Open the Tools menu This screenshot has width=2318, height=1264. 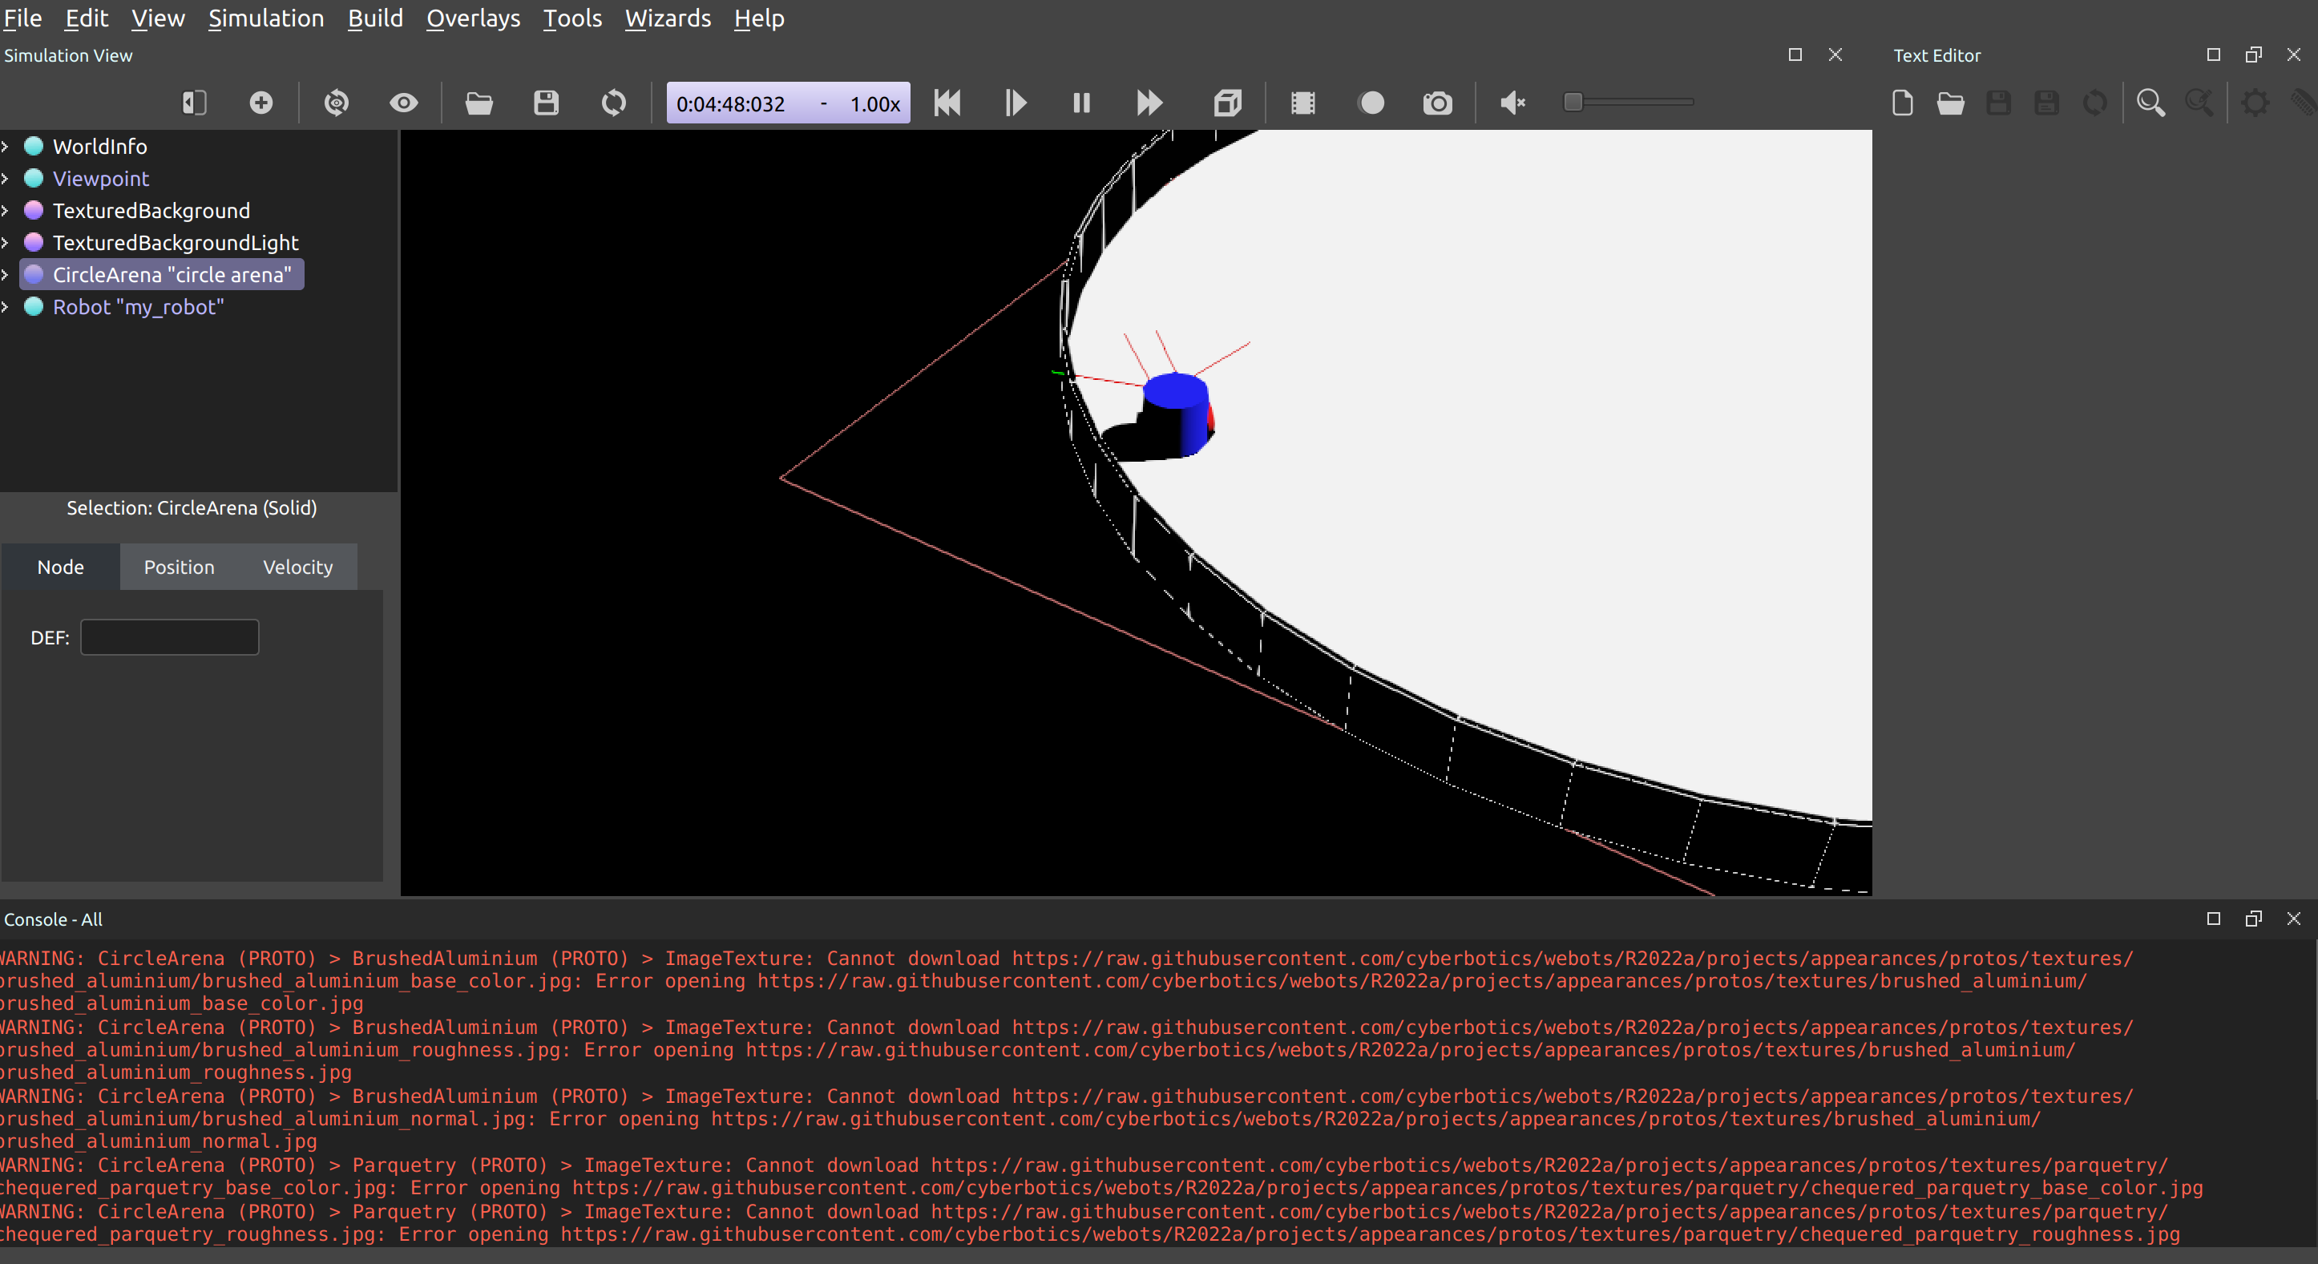[x=572, y=18]
